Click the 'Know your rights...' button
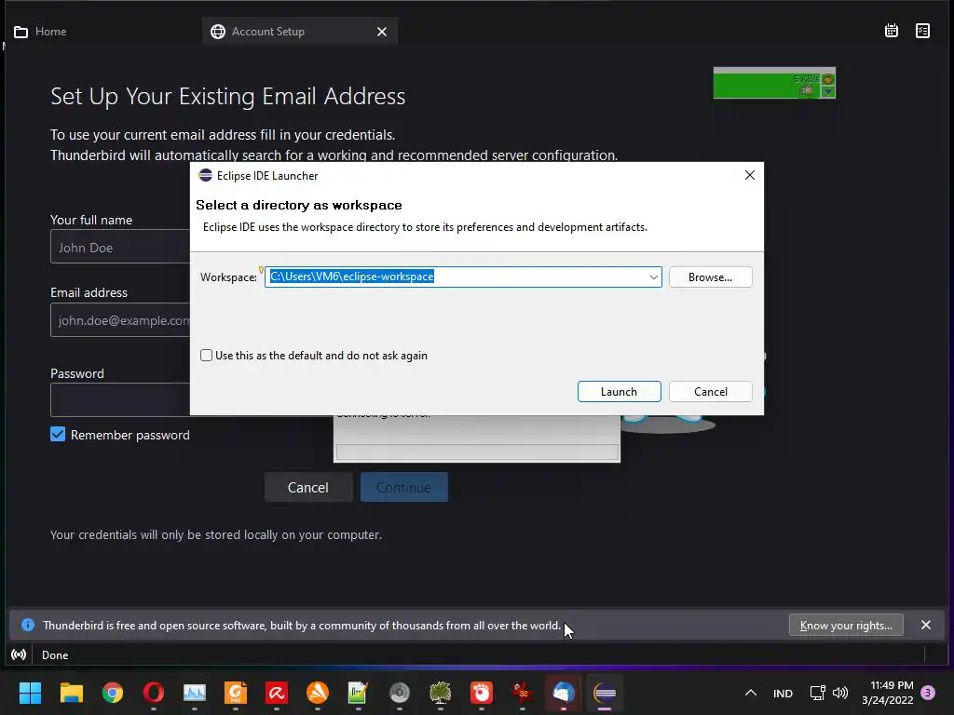954x715 pixels. click(x=846, y=625)
